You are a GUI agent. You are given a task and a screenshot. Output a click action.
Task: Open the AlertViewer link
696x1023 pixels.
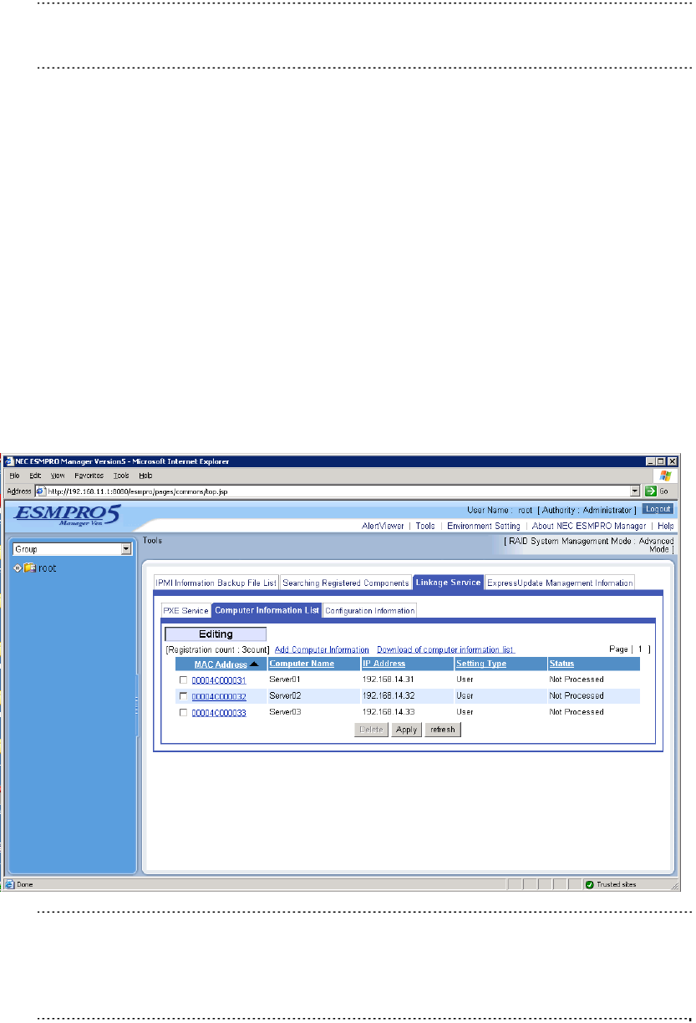(383, 526)
